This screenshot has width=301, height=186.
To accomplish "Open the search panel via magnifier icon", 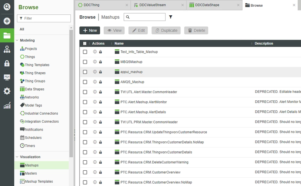I will (x=7, y=6).
